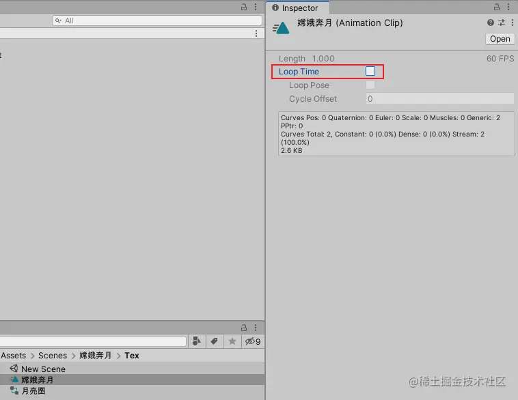This screenshot has width=518, height=400.
Task: Open Project panel options menu
Action: click(256, 328)
